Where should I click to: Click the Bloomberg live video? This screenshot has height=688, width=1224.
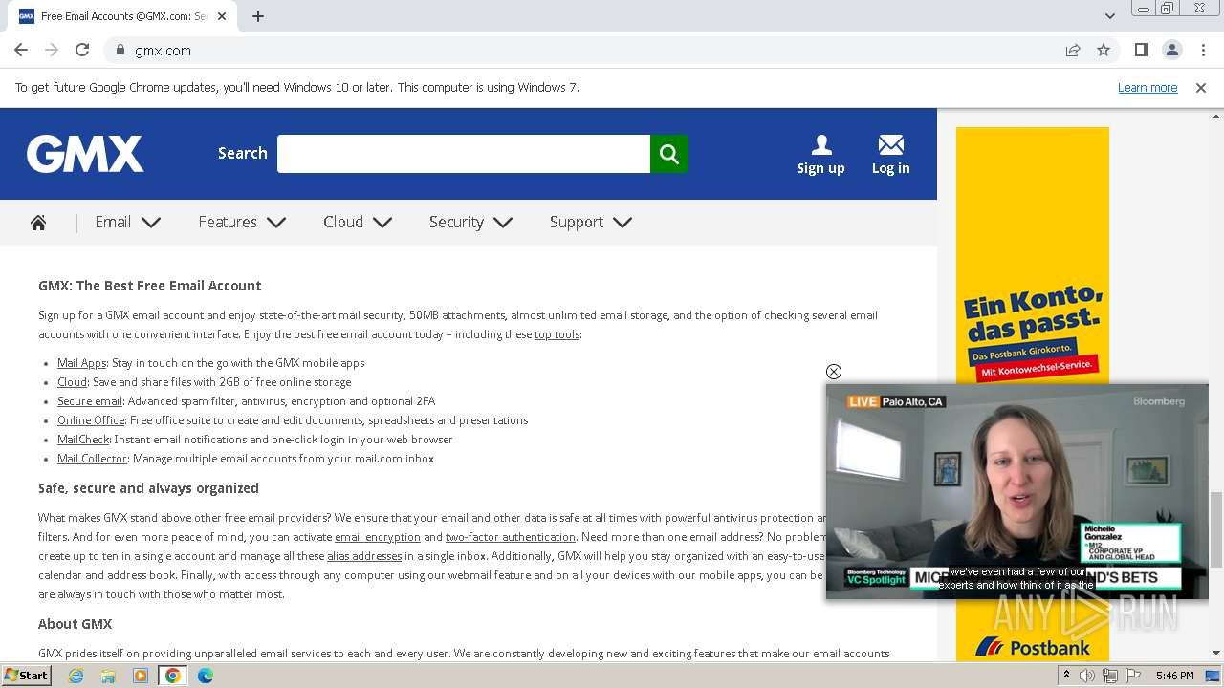coord(1017,492)
